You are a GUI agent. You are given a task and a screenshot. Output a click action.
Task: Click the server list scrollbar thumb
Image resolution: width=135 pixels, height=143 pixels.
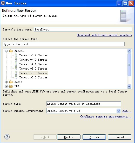pos(129,65)
